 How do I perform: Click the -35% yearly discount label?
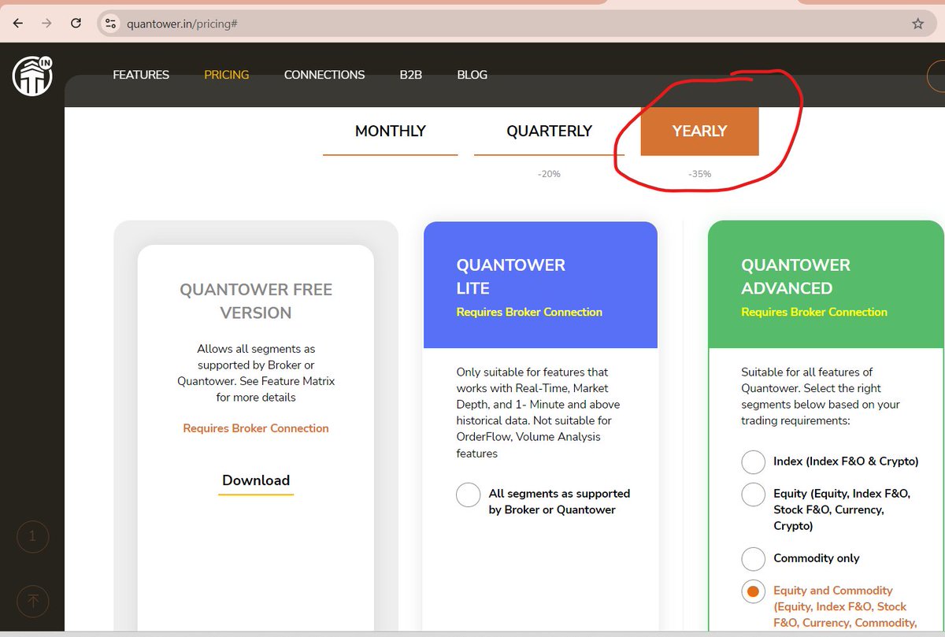(699, 174)
